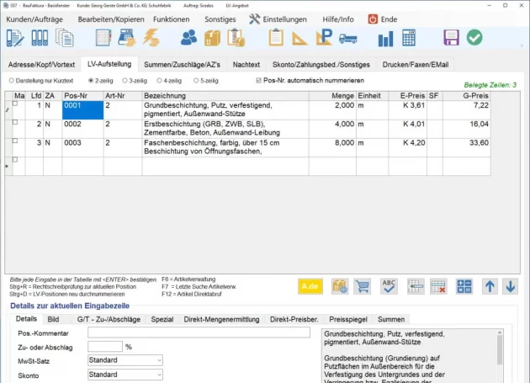The image size is (530, 383).
Task: Select Darstellung nur Kurztext radio button
Action: (x=11, y=81)
